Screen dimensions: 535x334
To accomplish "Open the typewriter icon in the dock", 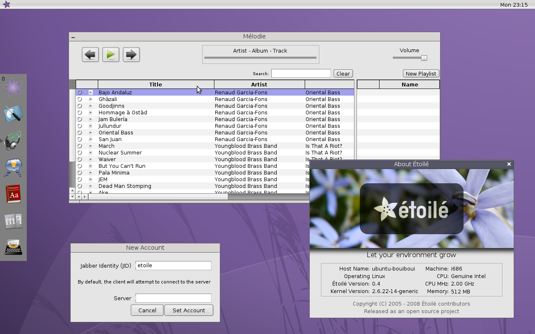I will tap(13, 247).
